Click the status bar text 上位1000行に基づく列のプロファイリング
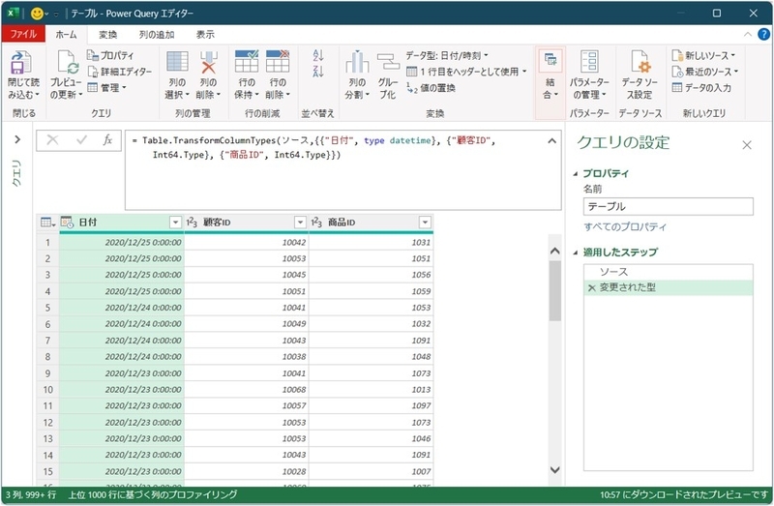Viewport: 774px width, 506px height. click(153, 494)
